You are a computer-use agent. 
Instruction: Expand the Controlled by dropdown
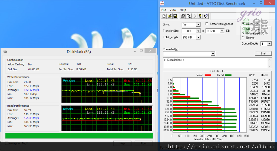[x=213, y=54]
